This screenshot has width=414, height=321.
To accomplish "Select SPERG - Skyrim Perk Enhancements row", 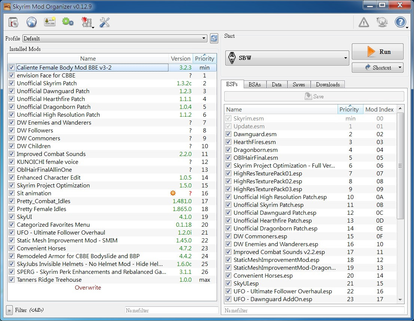I will coord(112,272).
